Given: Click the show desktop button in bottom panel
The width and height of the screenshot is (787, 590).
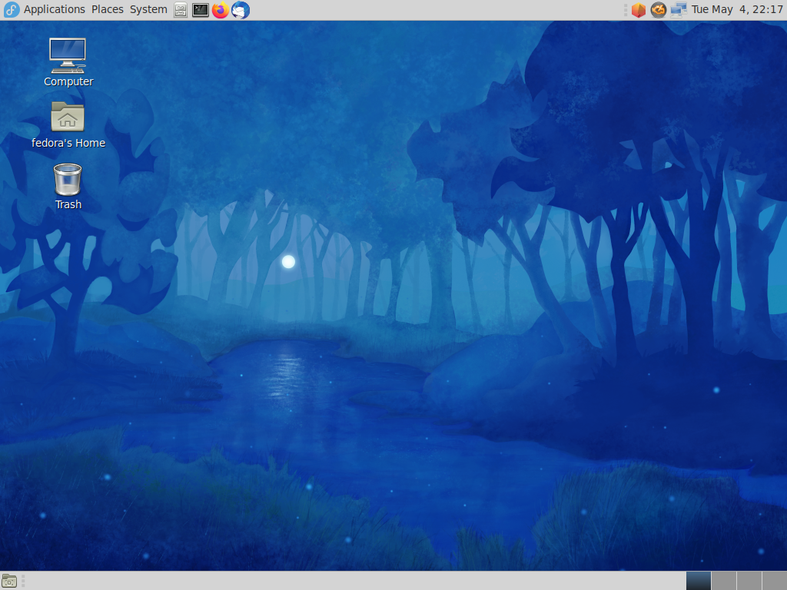Looking at the screenshot, I should pyautogui.click(x=9, y=581).
